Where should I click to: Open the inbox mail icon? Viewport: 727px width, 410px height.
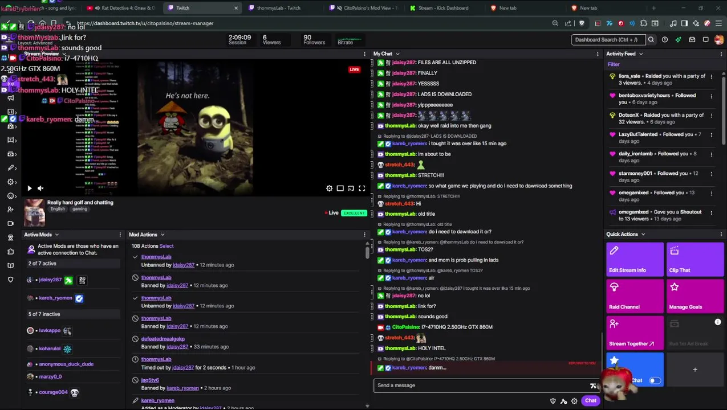pyautogui.click(x=692, y=40)
